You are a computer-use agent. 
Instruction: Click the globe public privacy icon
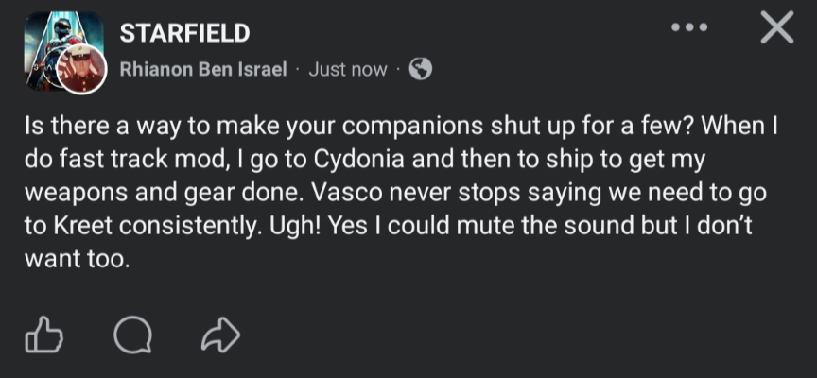pyautogui.click(x=420, y=69)
